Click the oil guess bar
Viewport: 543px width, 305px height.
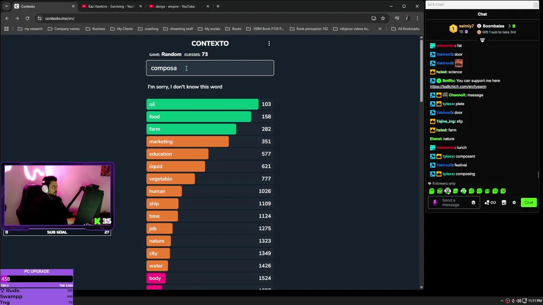click(202, 104)
